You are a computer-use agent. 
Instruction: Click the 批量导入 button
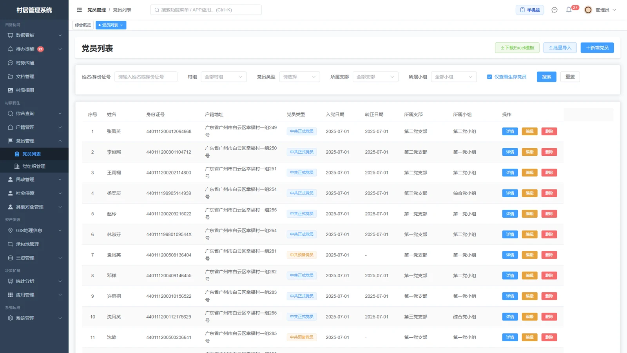[560, 48]
